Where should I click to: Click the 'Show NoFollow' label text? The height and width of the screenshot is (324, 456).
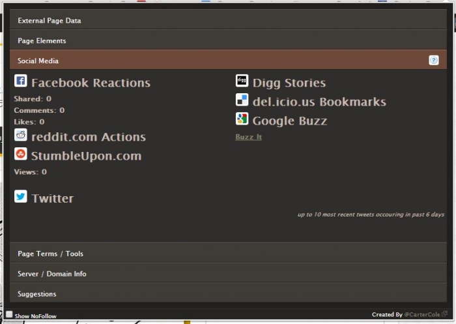pyautogui.click(x=35, y=316)
